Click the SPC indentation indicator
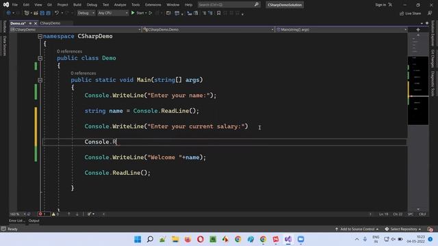The width and height of the screenshot is (438, 246). pos(411,214)
